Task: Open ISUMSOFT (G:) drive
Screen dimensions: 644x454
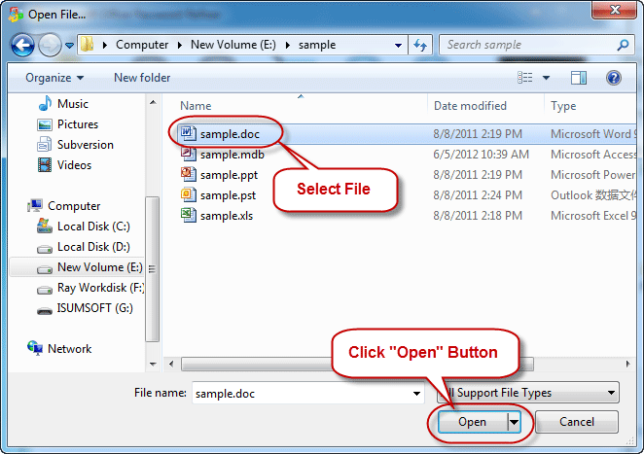Action: click(95, 308)
